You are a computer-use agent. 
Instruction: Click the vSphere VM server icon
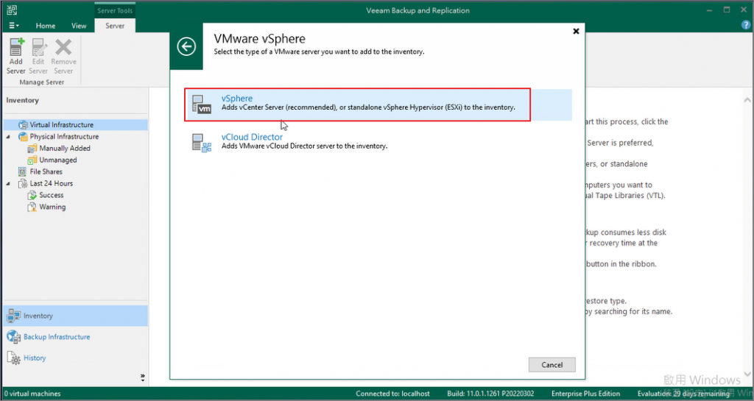pos(202,104)
